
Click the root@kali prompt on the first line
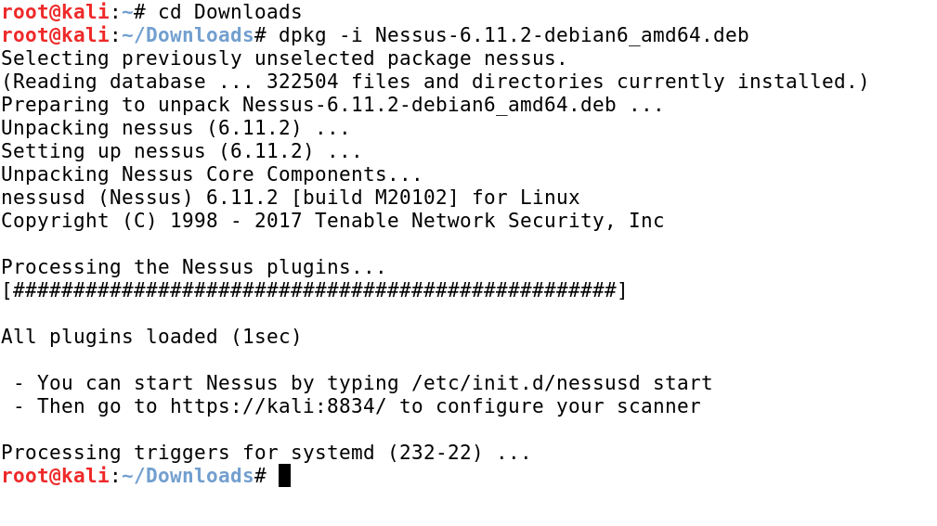[x=55, y=12]
